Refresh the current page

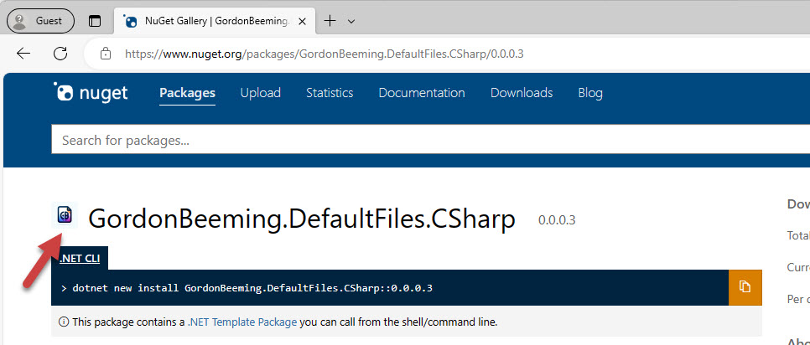61,54
